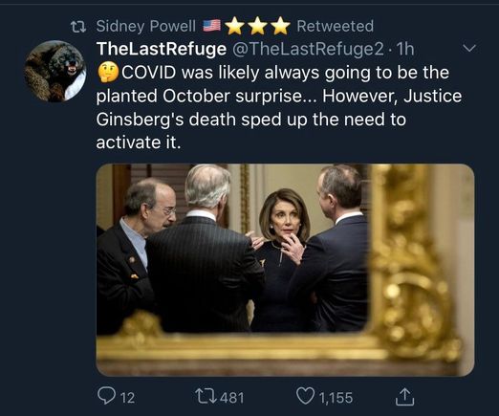The image size is (499, 416).
Task: Reply using the speech bubble icon
Action: 108,396
